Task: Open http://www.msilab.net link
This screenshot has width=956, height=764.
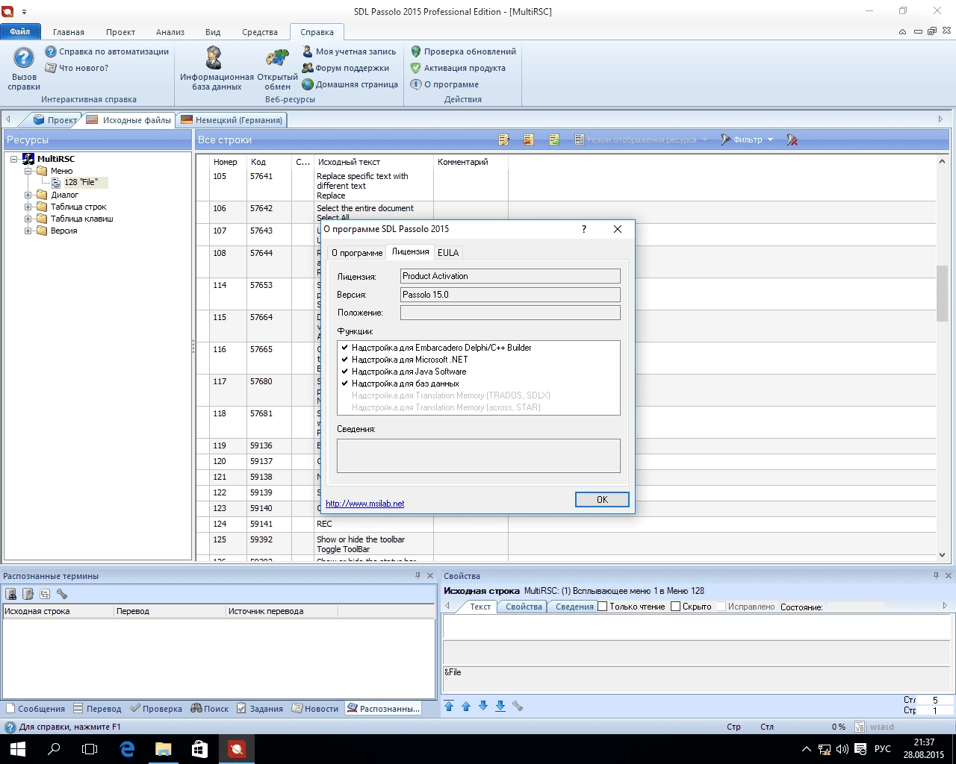Action: [364, 504]
